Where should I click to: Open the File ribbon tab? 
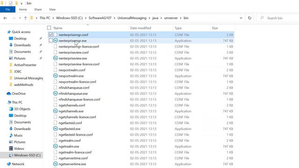pos(7,9)
